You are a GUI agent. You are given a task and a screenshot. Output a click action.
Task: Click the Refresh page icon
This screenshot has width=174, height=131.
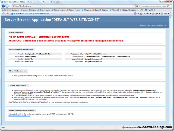(x=134, y=6)
